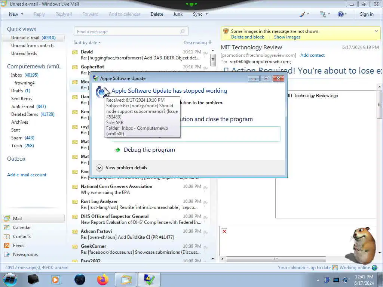Open the paintbrush colorizer icon
383x287 pixels.
tap(302, 14)
